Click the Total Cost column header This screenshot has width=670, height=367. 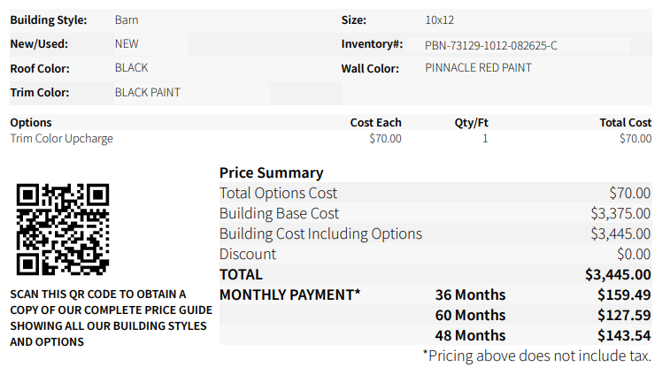click(625, 123)
